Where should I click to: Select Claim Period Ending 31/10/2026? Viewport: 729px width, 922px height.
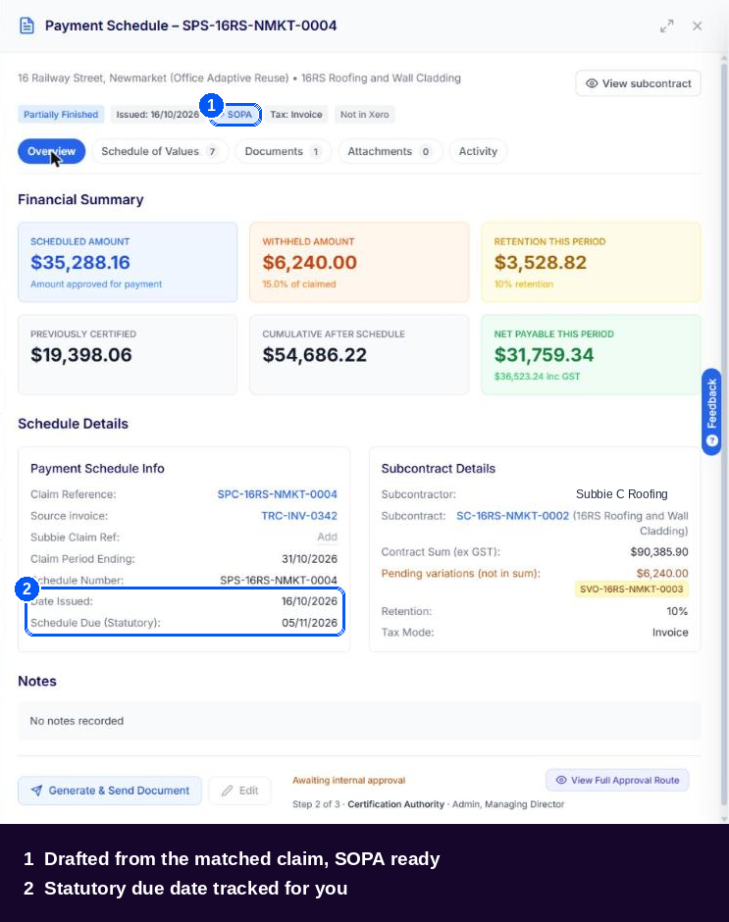[309, 559]
